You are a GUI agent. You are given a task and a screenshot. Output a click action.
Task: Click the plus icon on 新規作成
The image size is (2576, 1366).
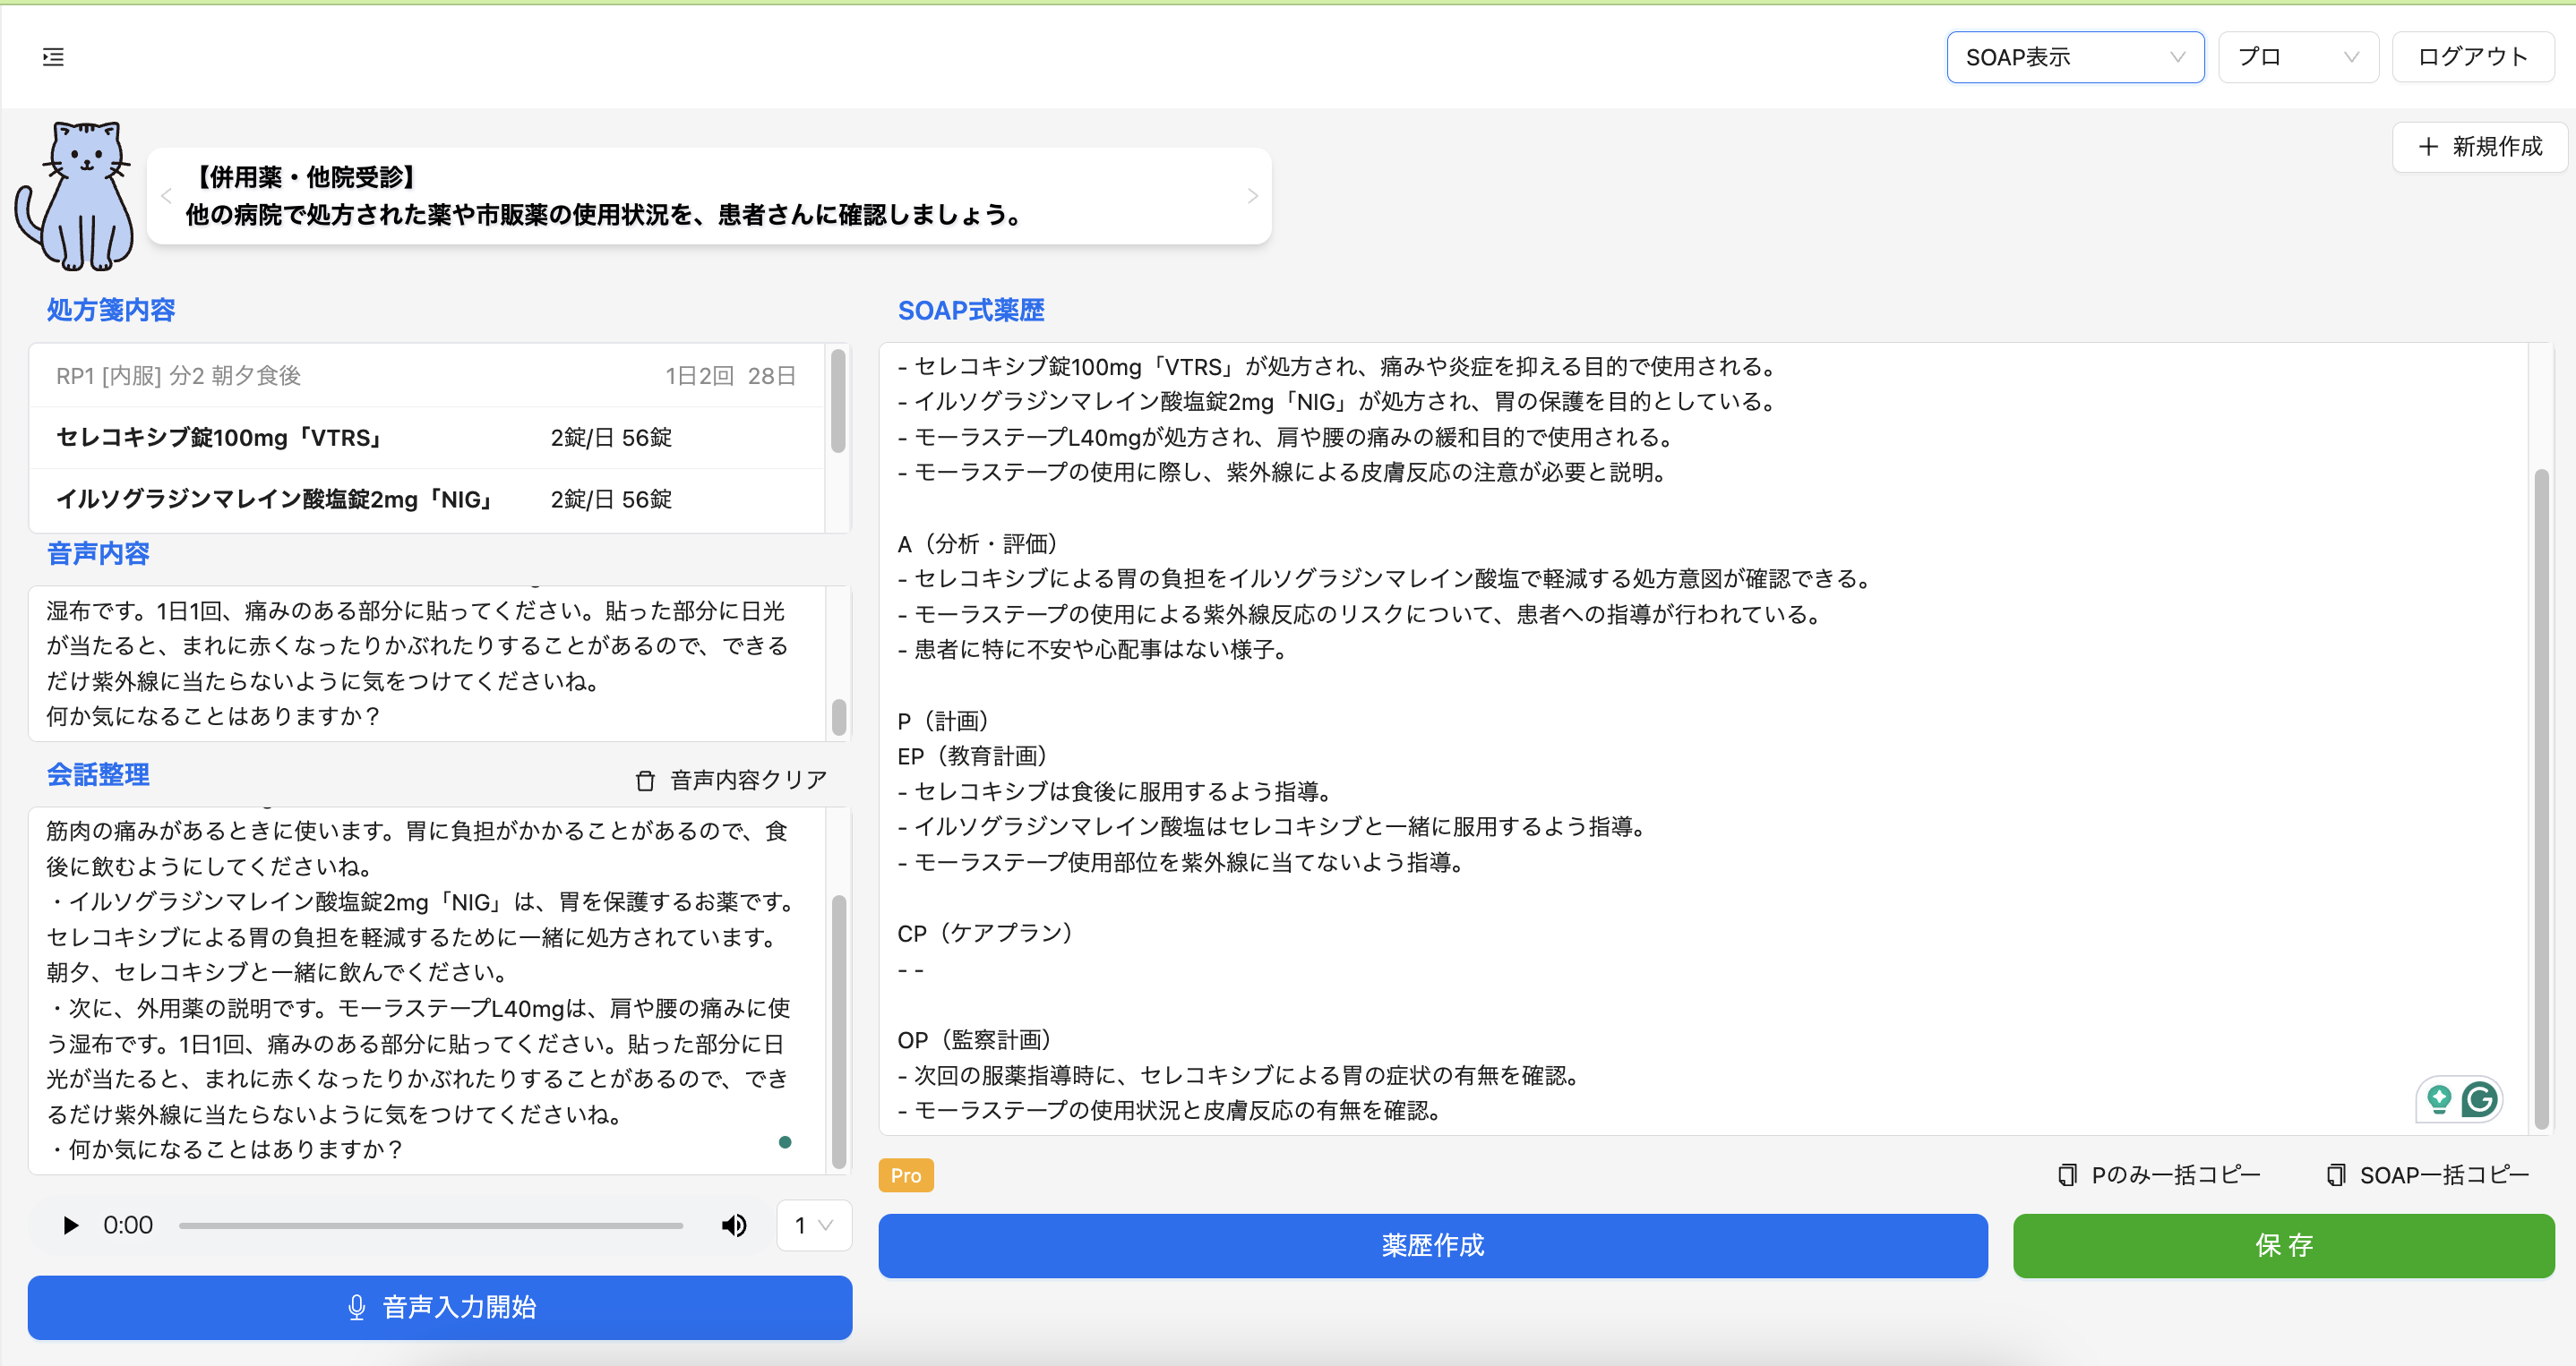coord(2428,147)
